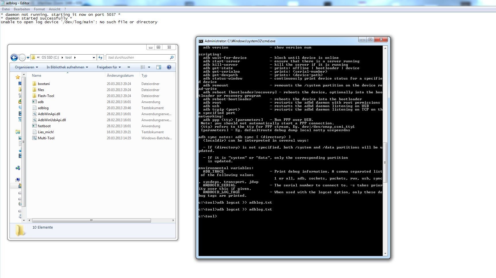496x278 pixels.
Task: Click Explorer scrollbar right arrow
Action: (x=173, y=220)
